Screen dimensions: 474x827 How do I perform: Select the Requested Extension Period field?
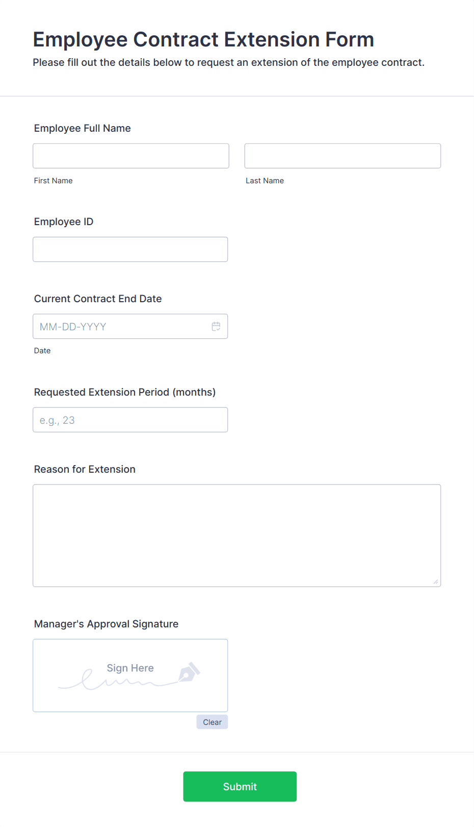(130, 420)
